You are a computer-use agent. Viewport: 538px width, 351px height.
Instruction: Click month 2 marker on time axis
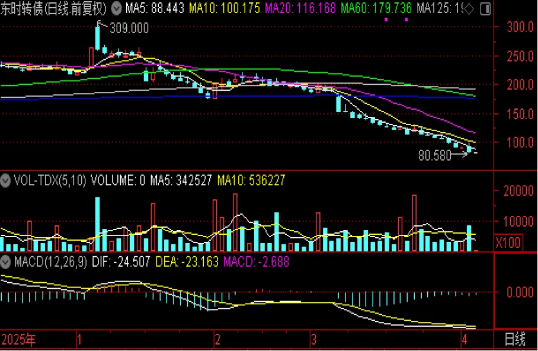pos(217,340)
